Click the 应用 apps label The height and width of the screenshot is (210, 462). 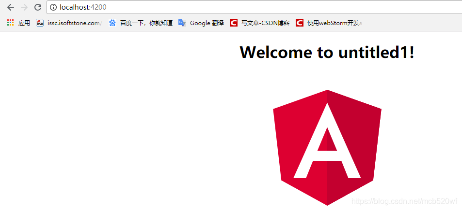coord(24,23)
